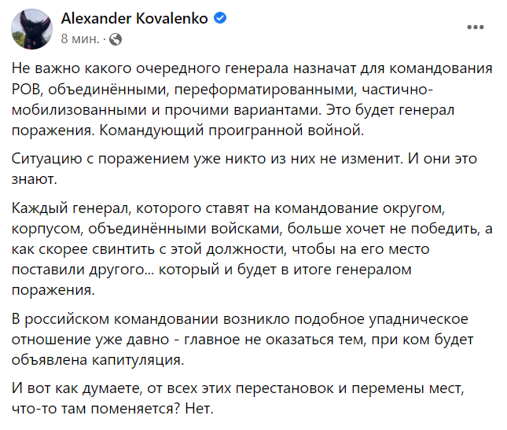Open the post options three-dot menu
Viewport: 507px width, 430px height.
point(476,28)
